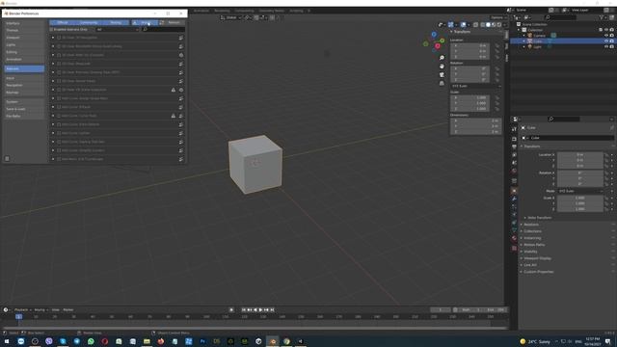
Task: Click Blender icon in Windows taskbar
Action: 273,341
